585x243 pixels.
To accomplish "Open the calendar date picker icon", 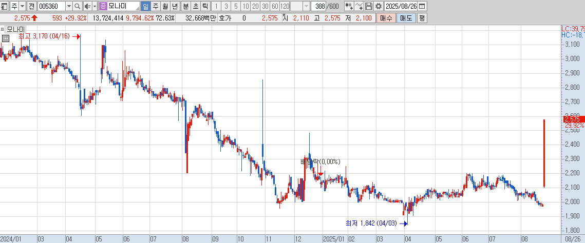I will 422,6.
